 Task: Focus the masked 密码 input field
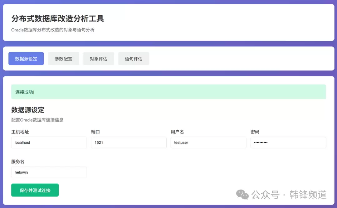pyautogui.click(x=288, y=143)
